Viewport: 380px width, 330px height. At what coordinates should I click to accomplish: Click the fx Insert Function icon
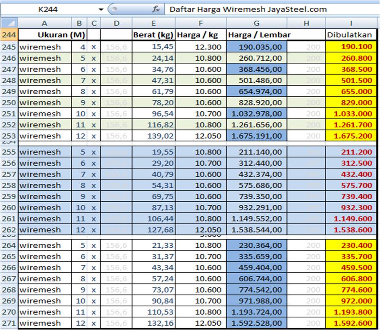[x=156, y=9]
